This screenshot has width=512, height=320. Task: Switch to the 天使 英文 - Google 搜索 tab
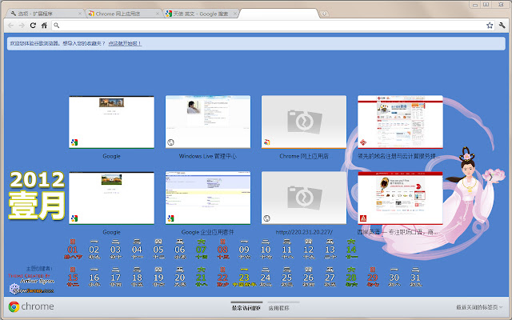pos(199,14)
